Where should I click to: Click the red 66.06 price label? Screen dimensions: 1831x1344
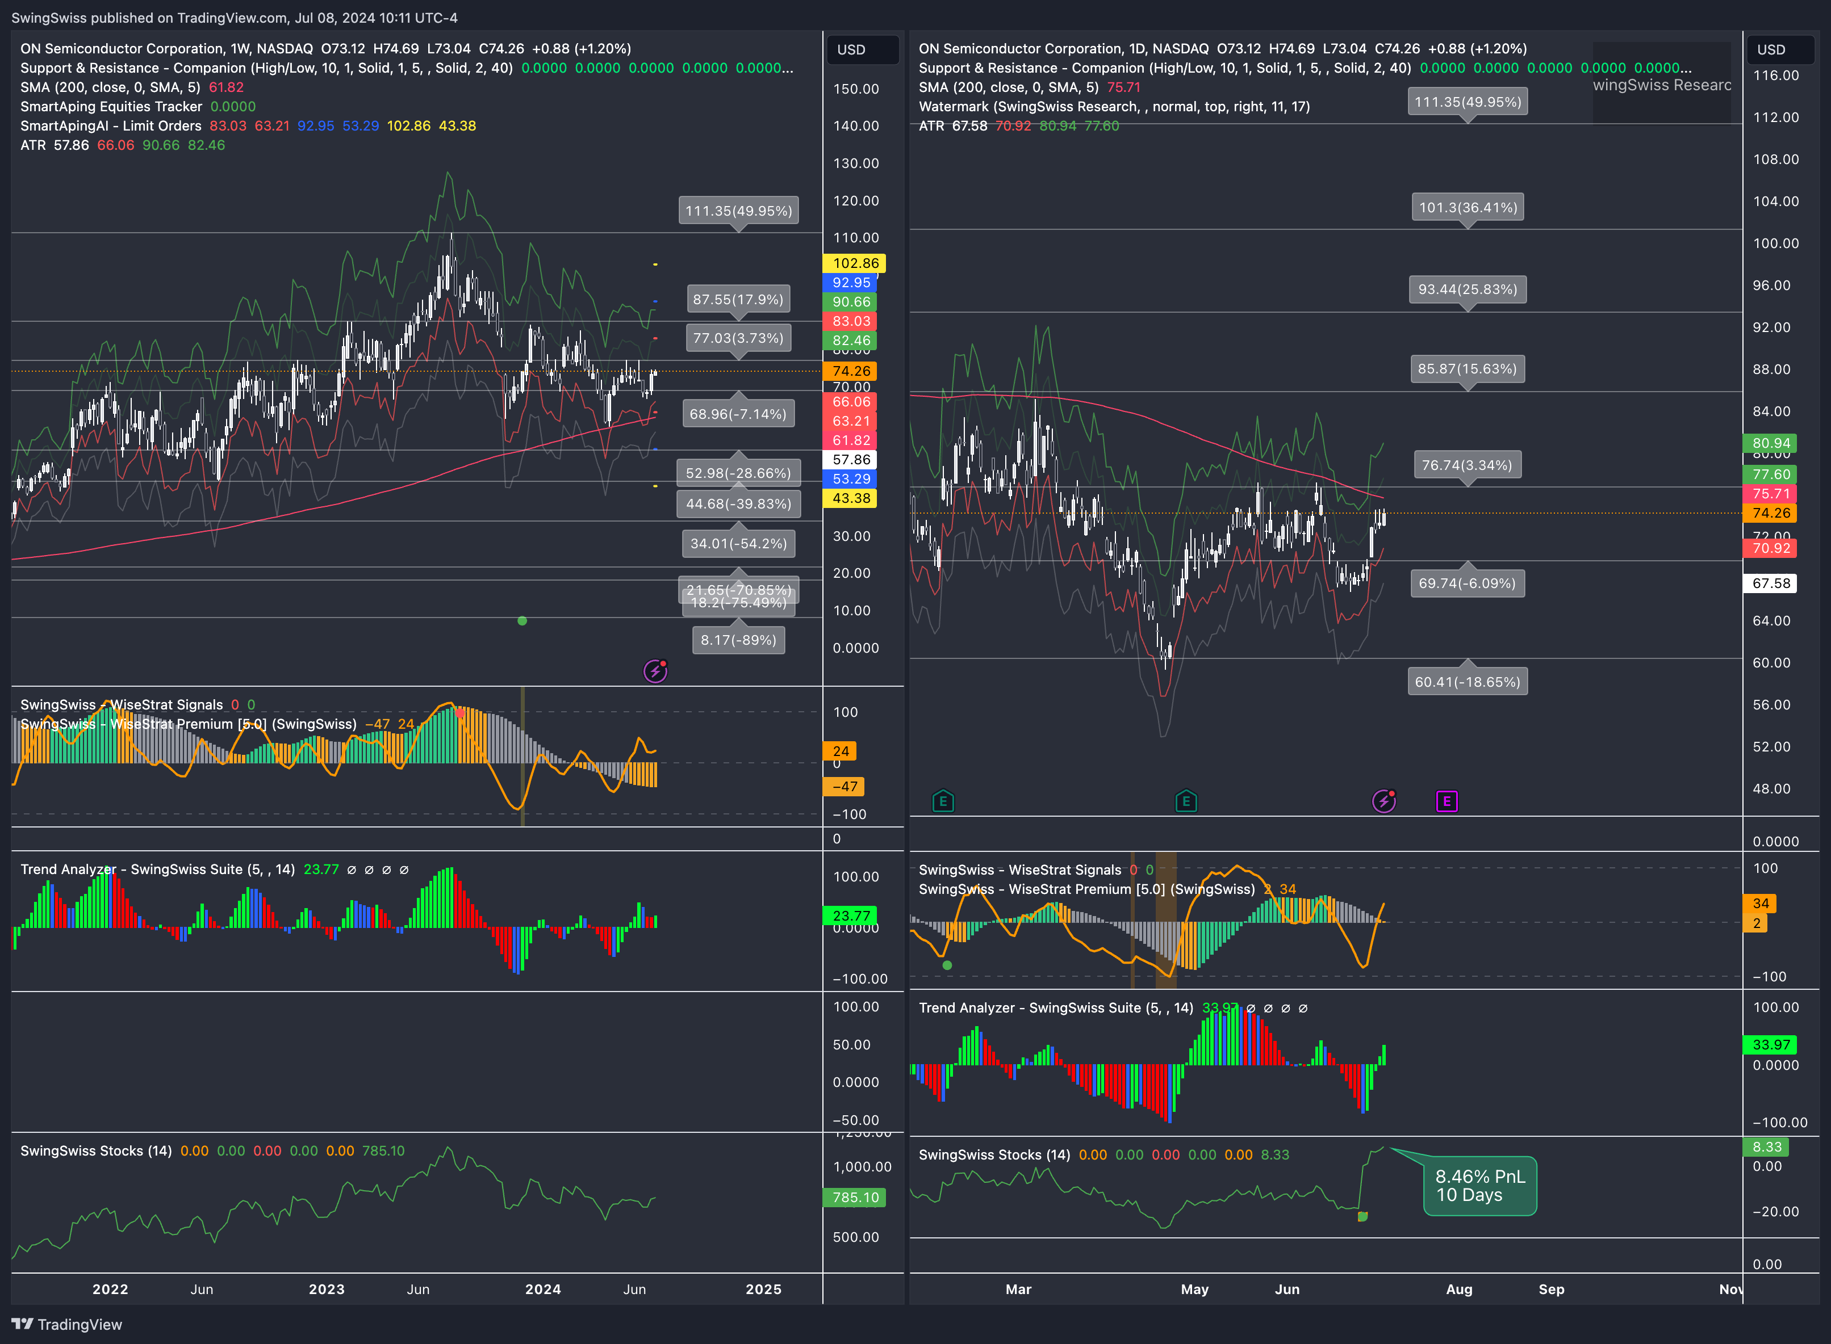coord(850,402)
